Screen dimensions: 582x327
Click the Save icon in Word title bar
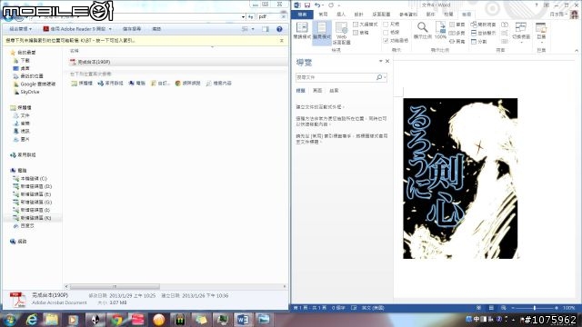pyautogui.click(x=307, y=5)
